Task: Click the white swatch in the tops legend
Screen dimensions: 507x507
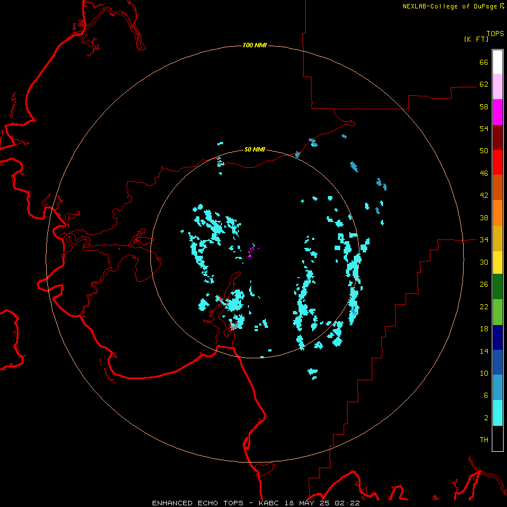Action: 497,62
